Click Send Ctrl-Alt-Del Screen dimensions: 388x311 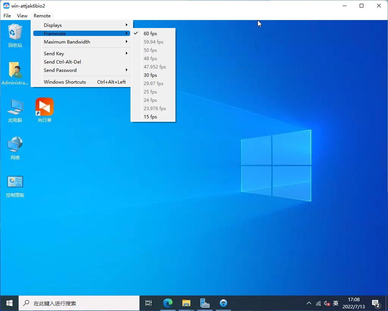click(x=62, y=62)
